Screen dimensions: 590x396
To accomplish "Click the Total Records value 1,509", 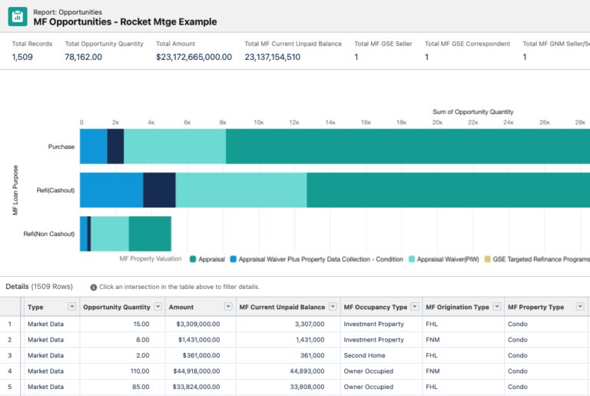I will point(22,57).
